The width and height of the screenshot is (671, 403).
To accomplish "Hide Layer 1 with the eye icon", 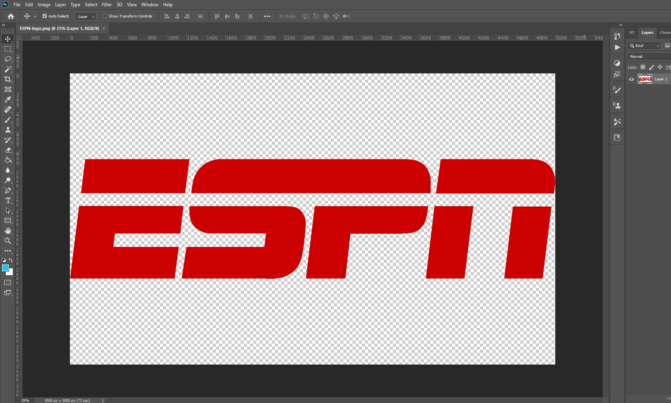I will 631,79.
